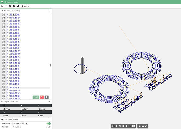Click the expand fullscreen arrow icon
181x129 pixels.
(146, 126)
